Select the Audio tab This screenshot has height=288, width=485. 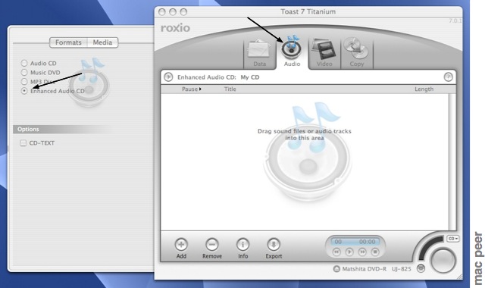coord(292,52)
